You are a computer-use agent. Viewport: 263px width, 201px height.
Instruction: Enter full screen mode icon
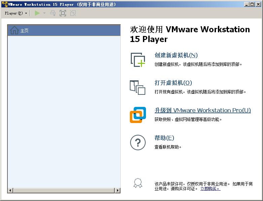63,13
